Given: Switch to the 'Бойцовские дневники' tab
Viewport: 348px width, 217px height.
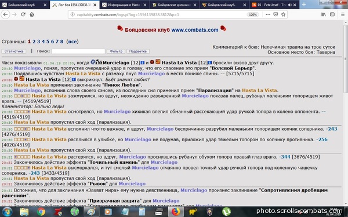Looking at the screenshot, I should coord(175,5).
